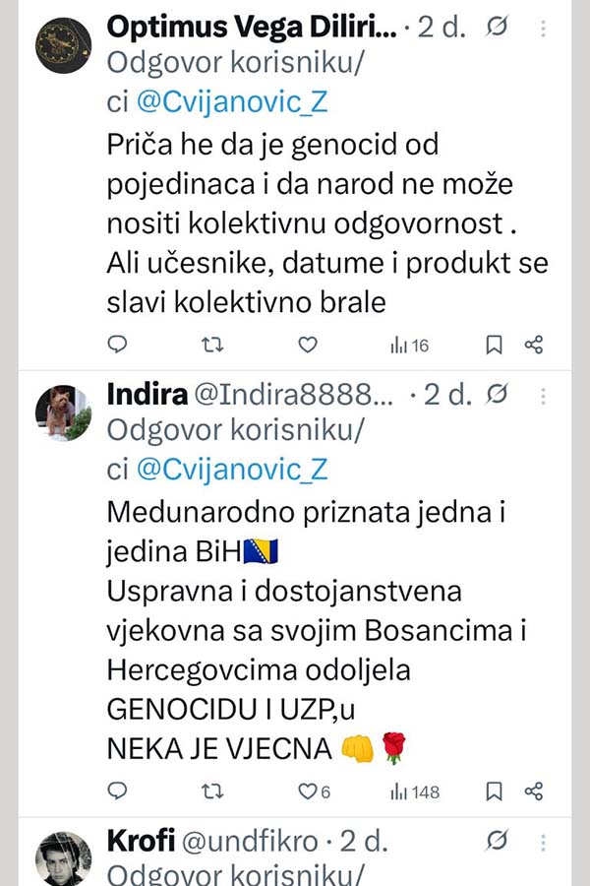
Task: Share Optimus Vega's tweet
Action: (534, 345)
